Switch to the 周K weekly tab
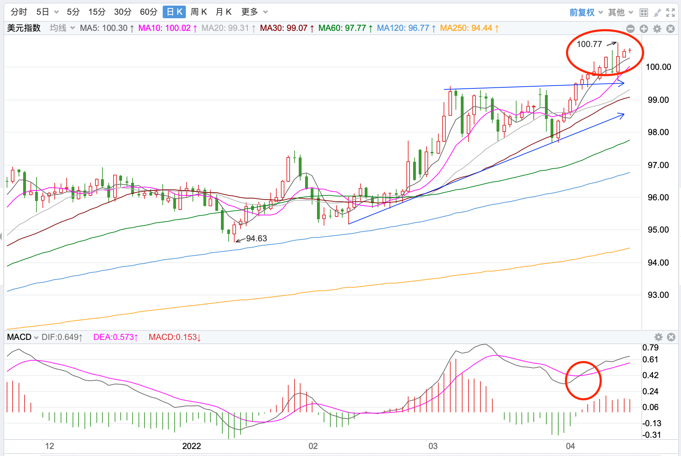This screenshot has height=456, width=681. 199,12
